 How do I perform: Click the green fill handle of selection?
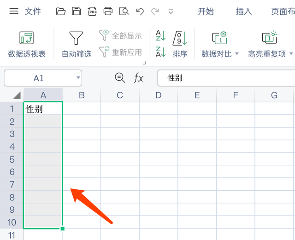click(x=63, y=228)
